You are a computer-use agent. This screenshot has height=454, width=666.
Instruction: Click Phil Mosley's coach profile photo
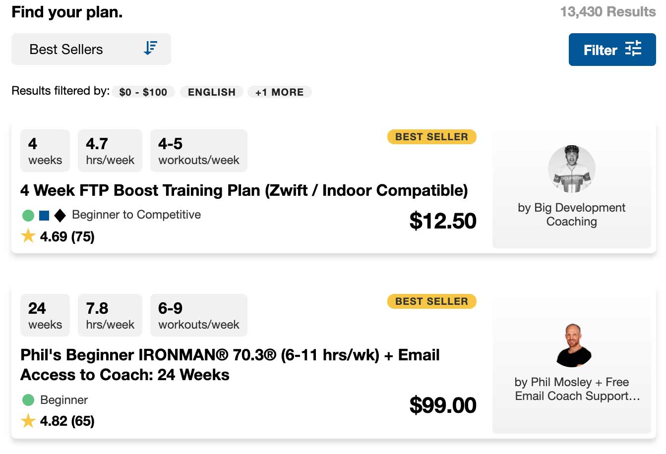pos(573,345)
